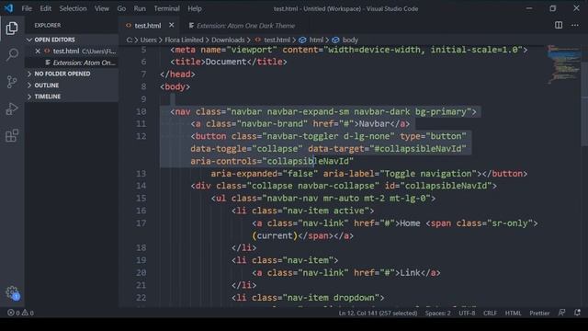Click the Document title text on line 6

[x=226, y=62]
